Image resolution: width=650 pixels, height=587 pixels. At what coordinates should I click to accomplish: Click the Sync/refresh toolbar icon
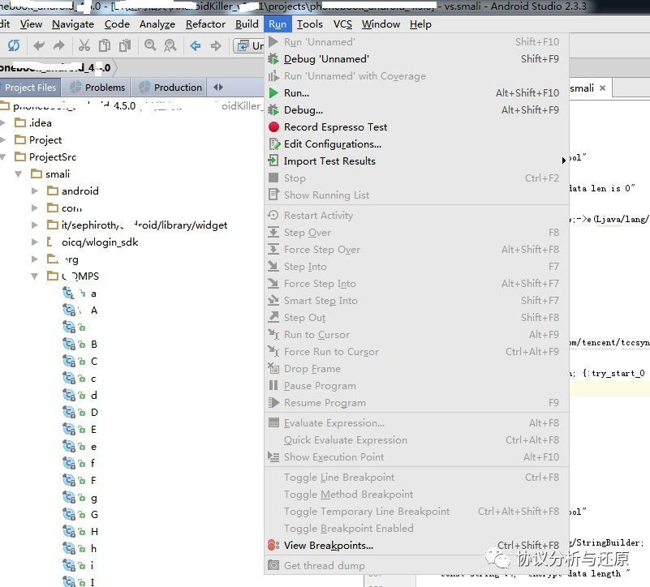pos(13,45)
